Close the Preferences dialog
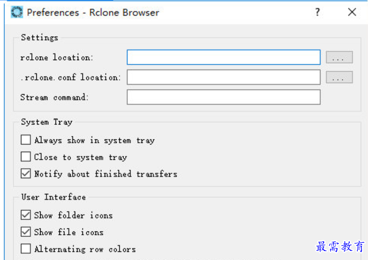The height and width of the screenshot is (260, 368). 352,12
